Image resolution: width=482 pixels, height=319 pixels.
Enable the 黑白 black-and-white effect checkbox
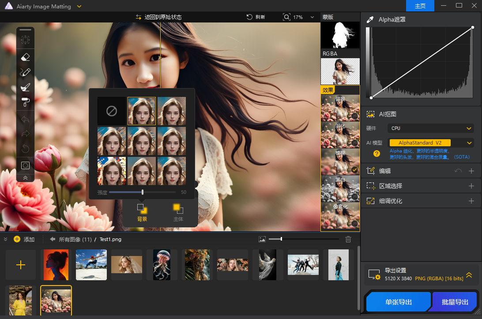354,196
